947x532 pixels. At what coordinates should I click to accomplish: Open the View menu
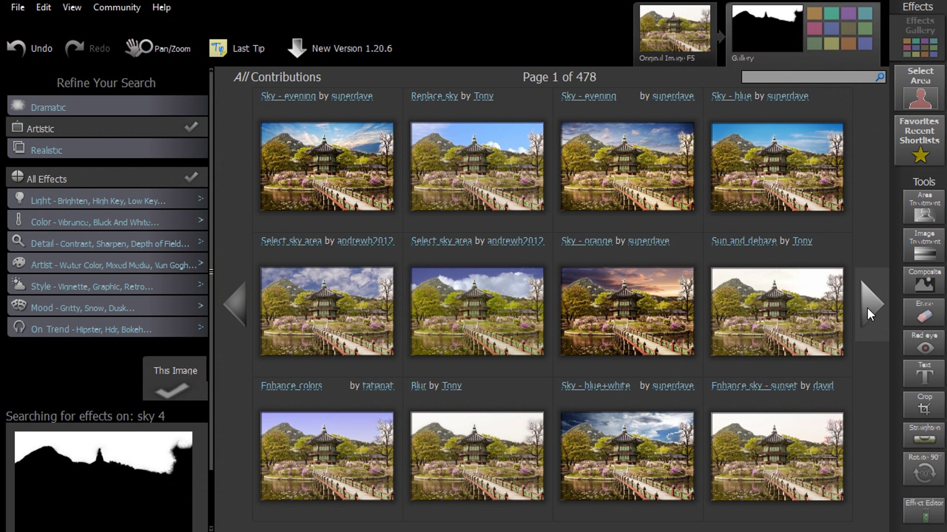coord(72,7)
